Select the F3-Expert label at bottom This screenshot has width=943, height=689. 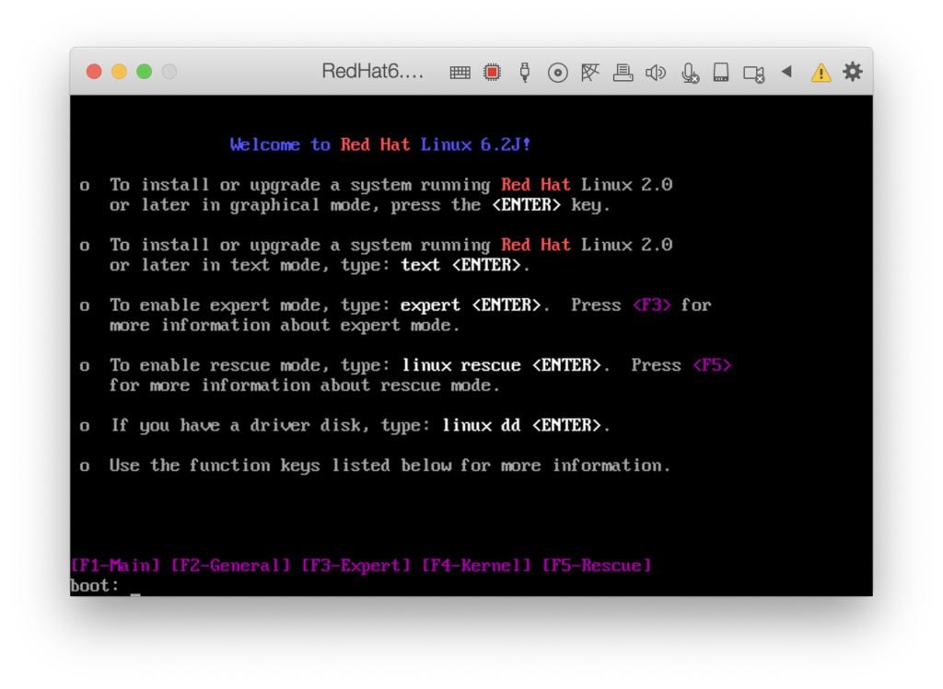[356, 565]
